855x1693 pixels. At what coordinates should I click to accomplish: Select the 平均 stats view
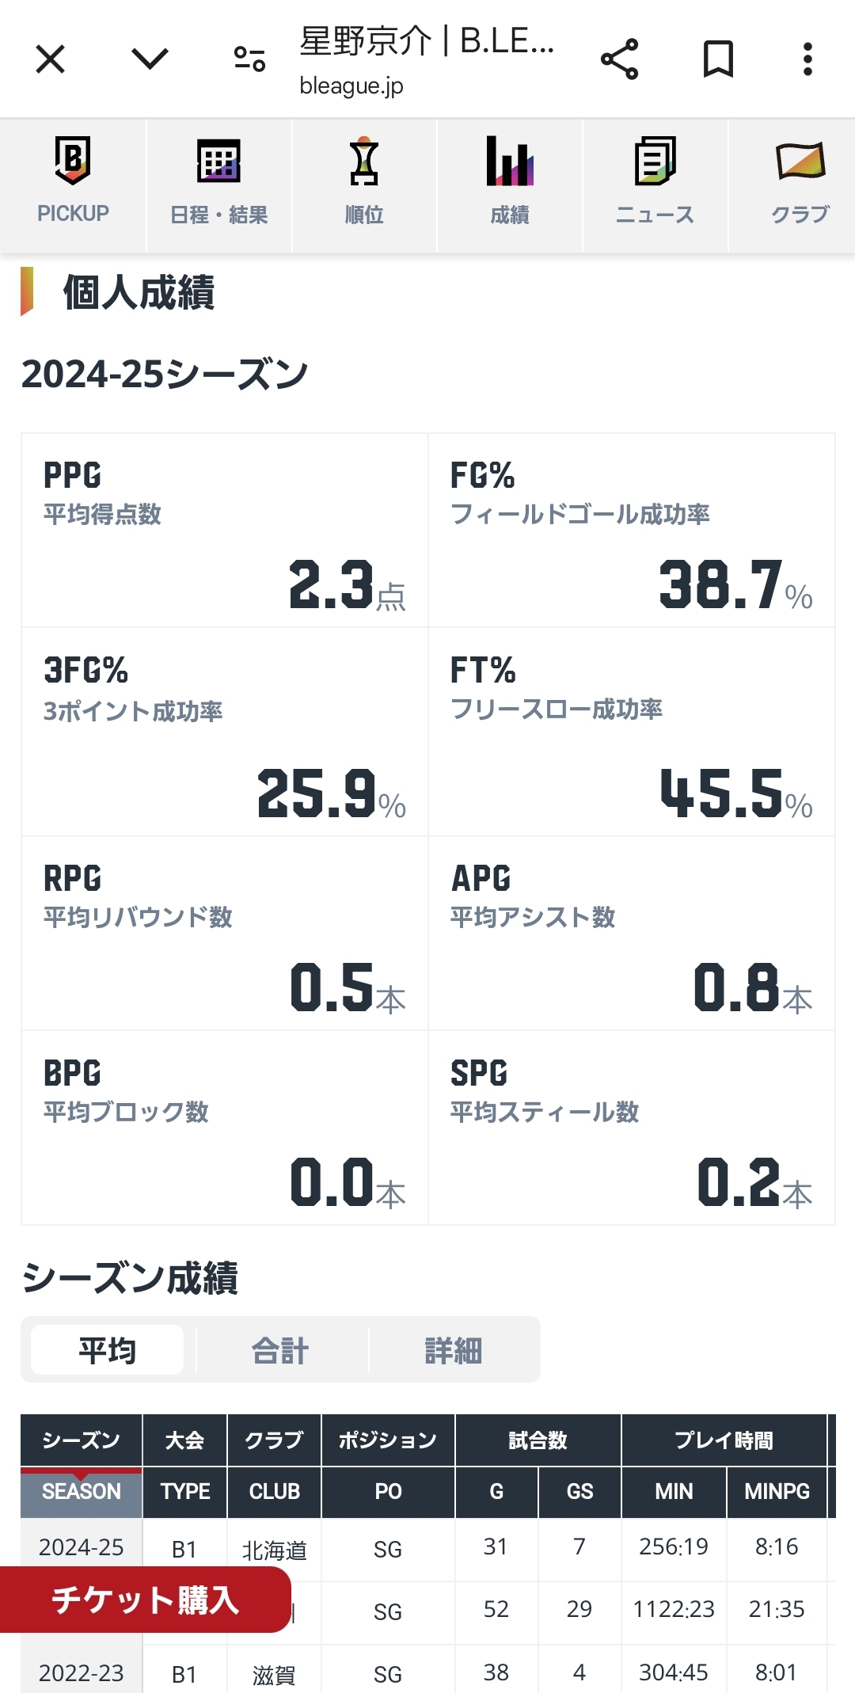pos(107,1350)
